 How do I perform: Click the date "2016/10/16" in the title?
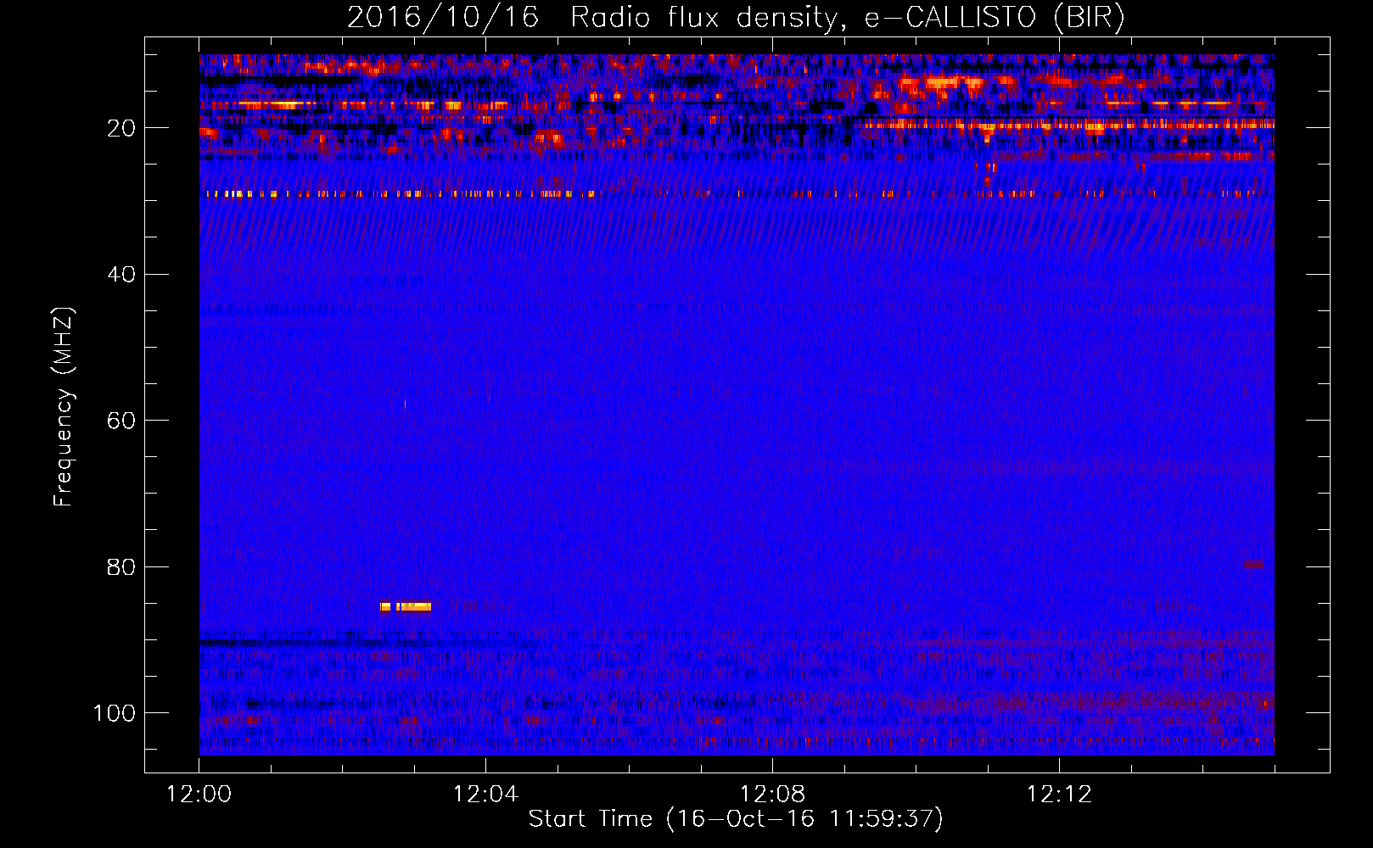click(x=443, y=18)
